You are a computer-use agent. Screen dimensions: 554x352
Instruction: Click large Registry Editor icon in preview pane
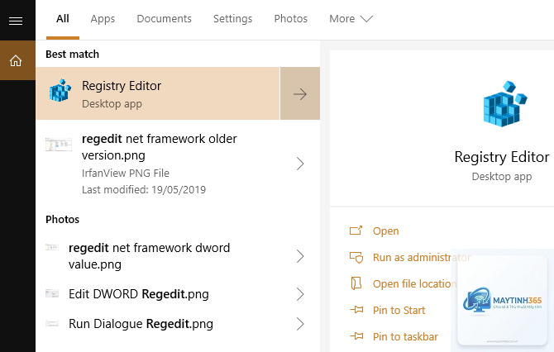(x=504, y=104)
